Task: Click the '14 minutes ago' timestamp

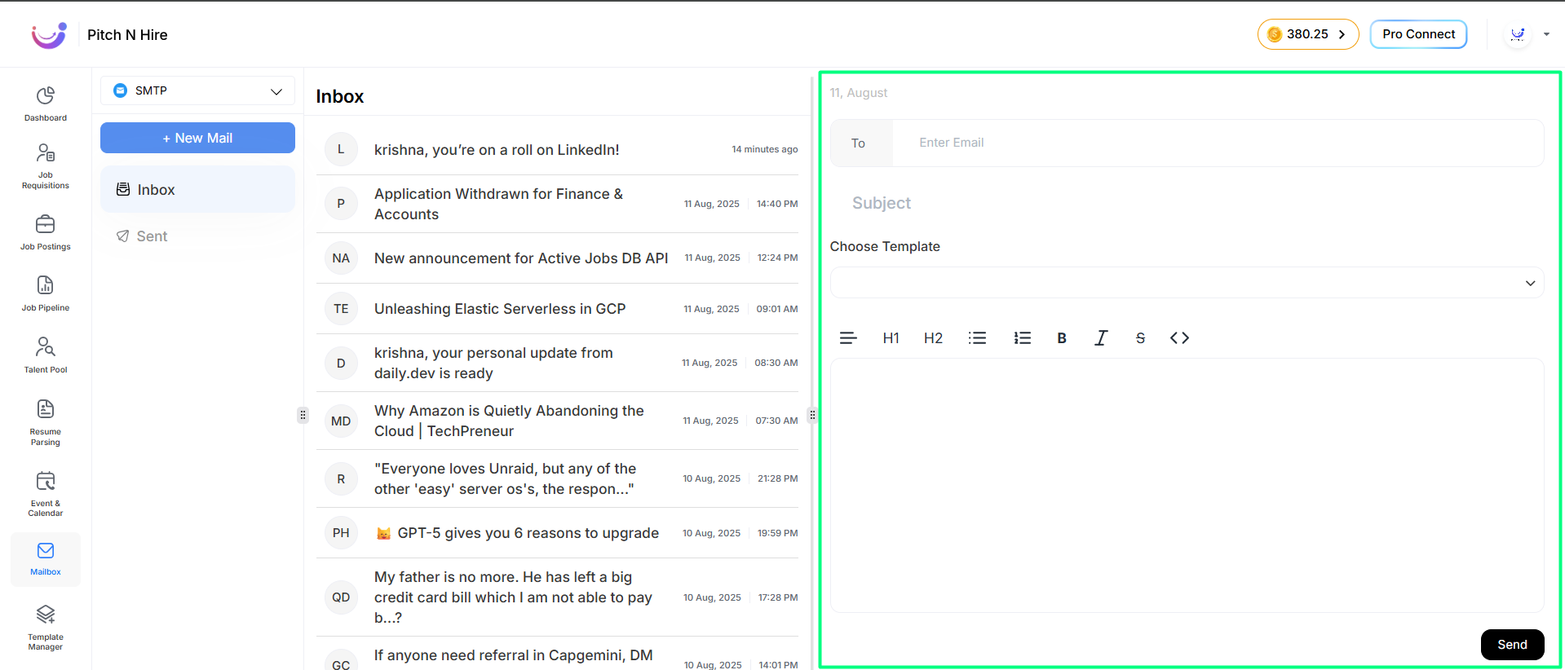Action: tap(764, 149)
